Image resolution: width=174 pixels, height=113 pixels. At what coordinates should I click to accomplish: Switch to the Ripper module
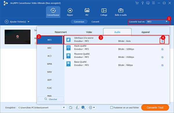[70, 12]
